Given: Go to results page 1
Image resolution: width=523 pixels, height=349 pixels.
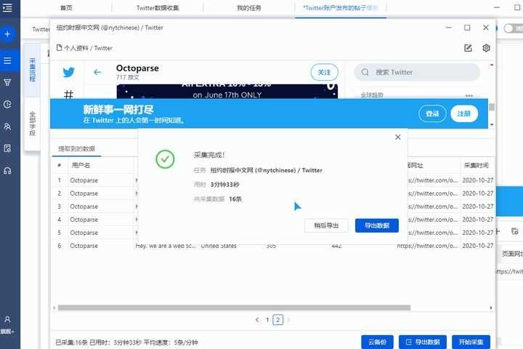Looking at the screenshot, I should point(267,320).
